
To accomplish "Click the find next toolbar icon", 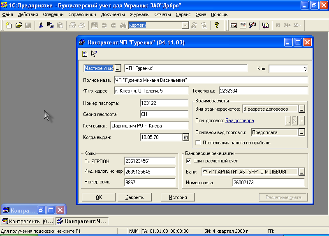I will 194,25.
